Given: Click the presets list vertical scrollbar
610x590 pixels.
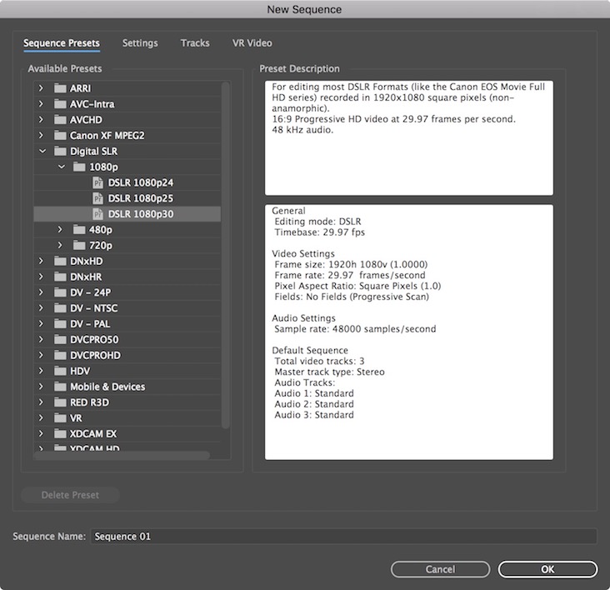Looking at the screenshot, I should (226, 256).
